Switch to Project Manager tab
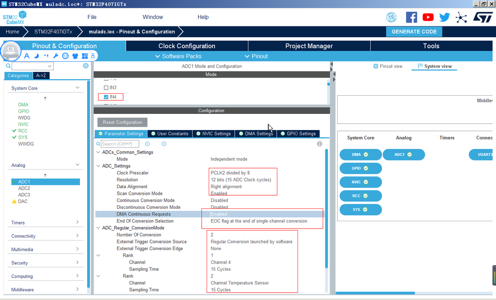Screen dimensions: 496x300 [309, 46]
